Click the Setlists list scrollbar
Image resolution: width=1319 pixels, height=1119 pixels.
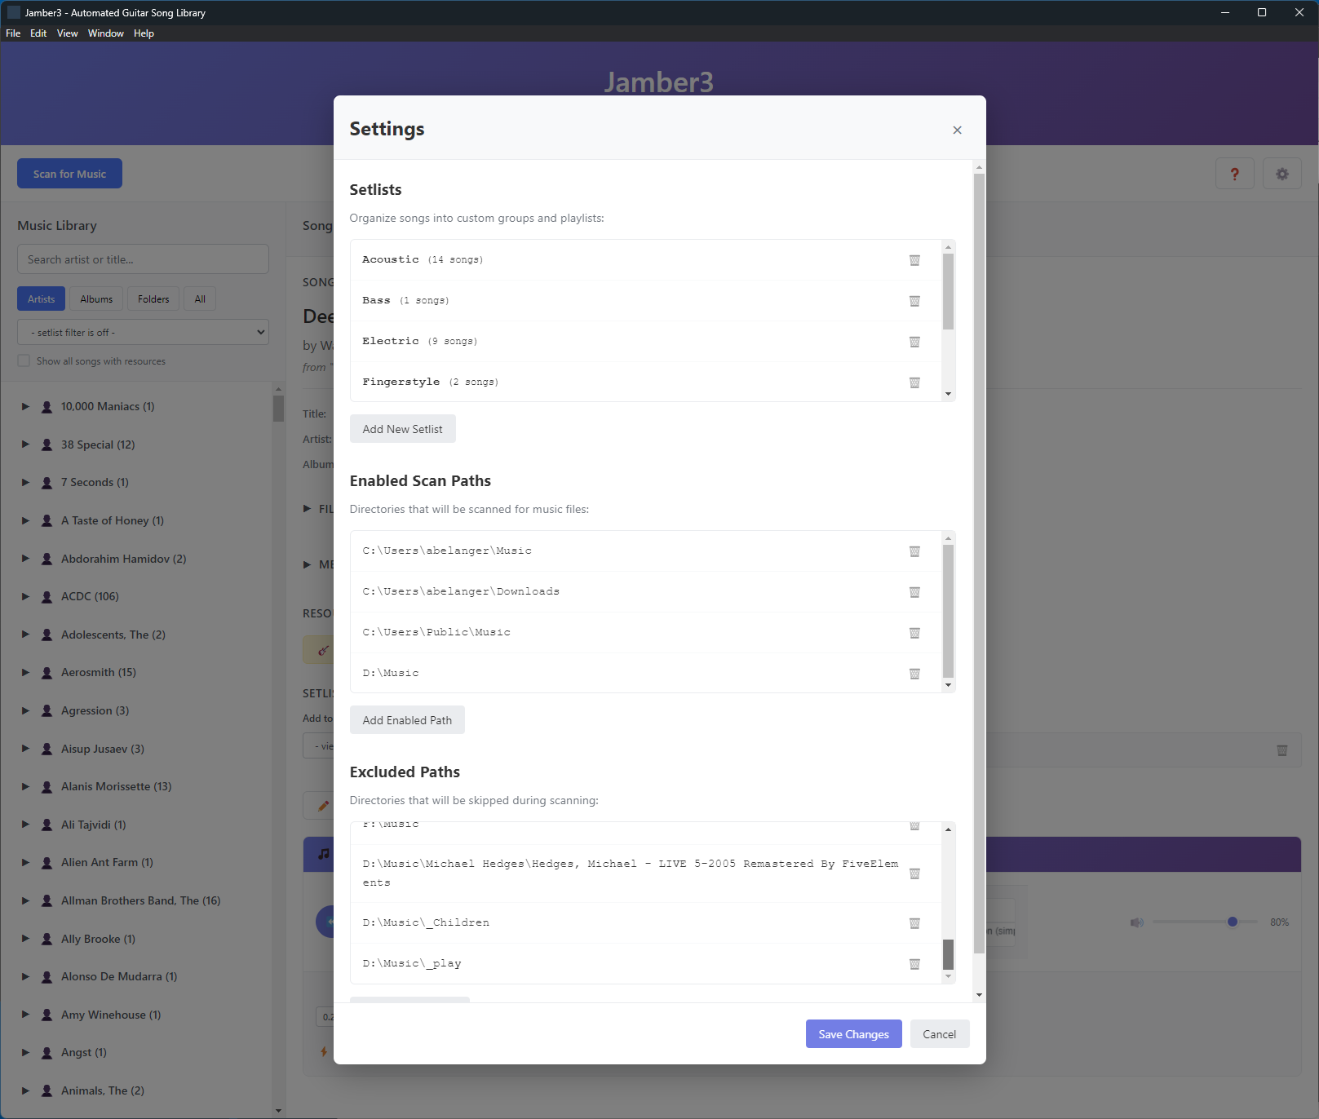(x=948, y=291)
